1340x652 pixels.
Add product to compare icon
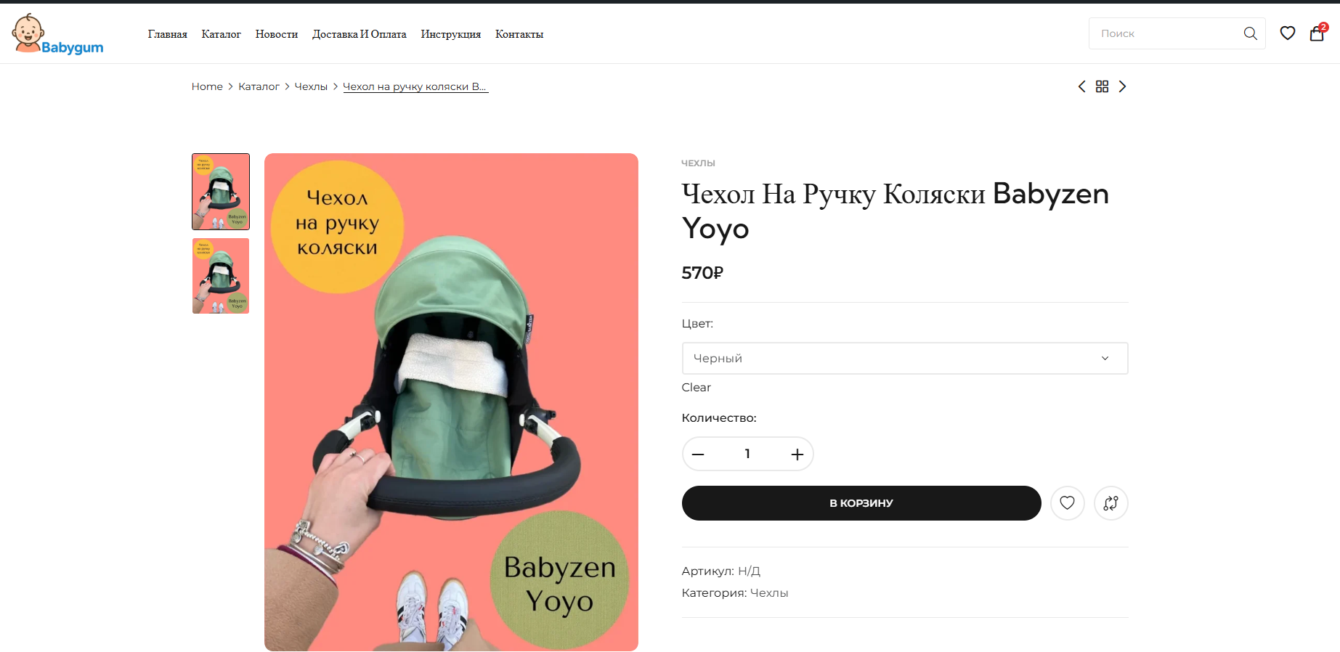[1110, 503]
